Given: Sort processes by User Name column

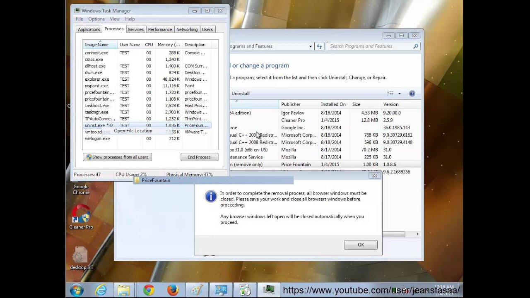Looking at the screenshot, I should (130, 45).
